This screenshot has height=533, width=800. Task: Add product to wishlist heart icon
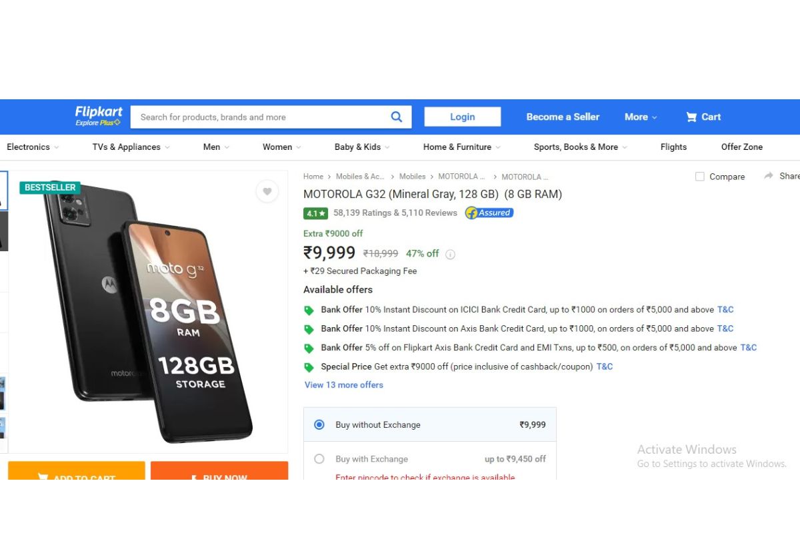click(x=267, y=191)
